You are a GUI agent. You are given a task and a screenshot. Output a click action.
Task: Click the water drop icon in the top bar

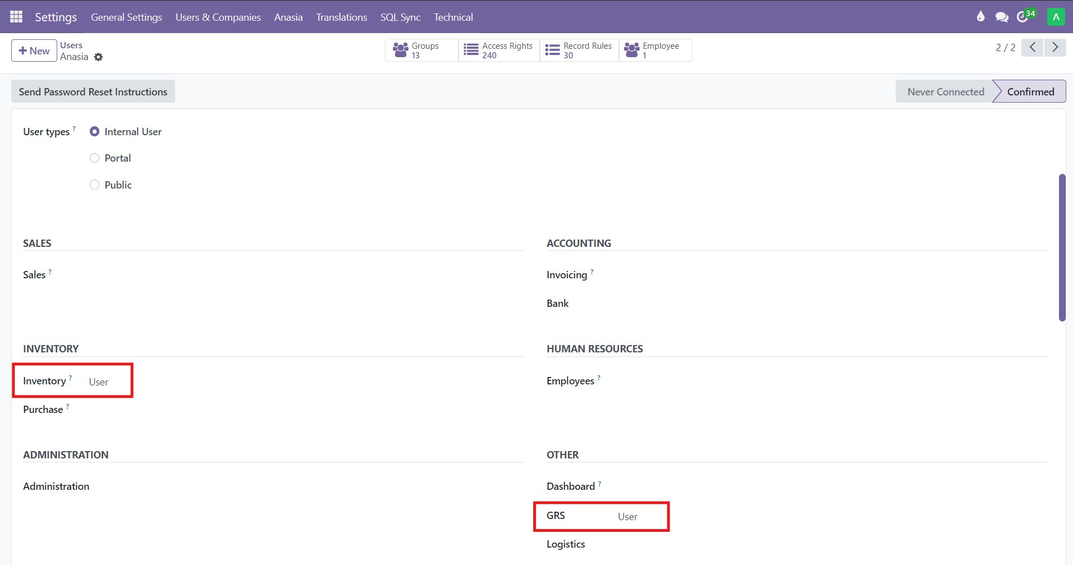point(980,17)
